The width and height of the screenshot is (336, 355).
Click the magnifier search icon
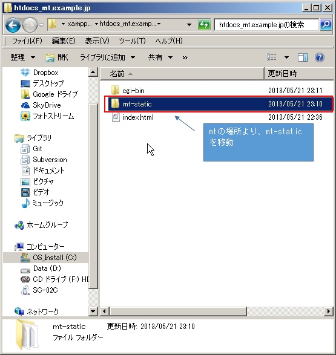(x=326, y=24)
